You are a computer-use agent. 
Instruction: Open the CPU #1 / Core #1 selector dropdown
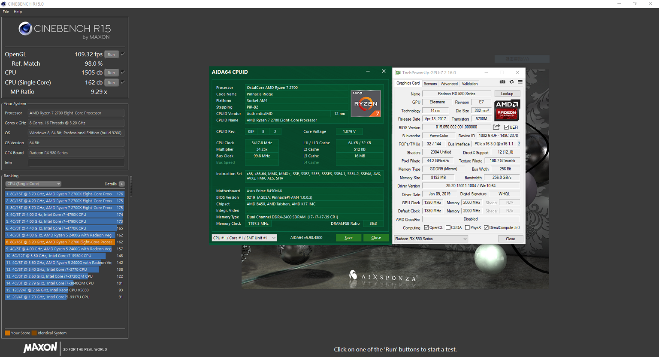pyautogui.click(x=244, y=238)
